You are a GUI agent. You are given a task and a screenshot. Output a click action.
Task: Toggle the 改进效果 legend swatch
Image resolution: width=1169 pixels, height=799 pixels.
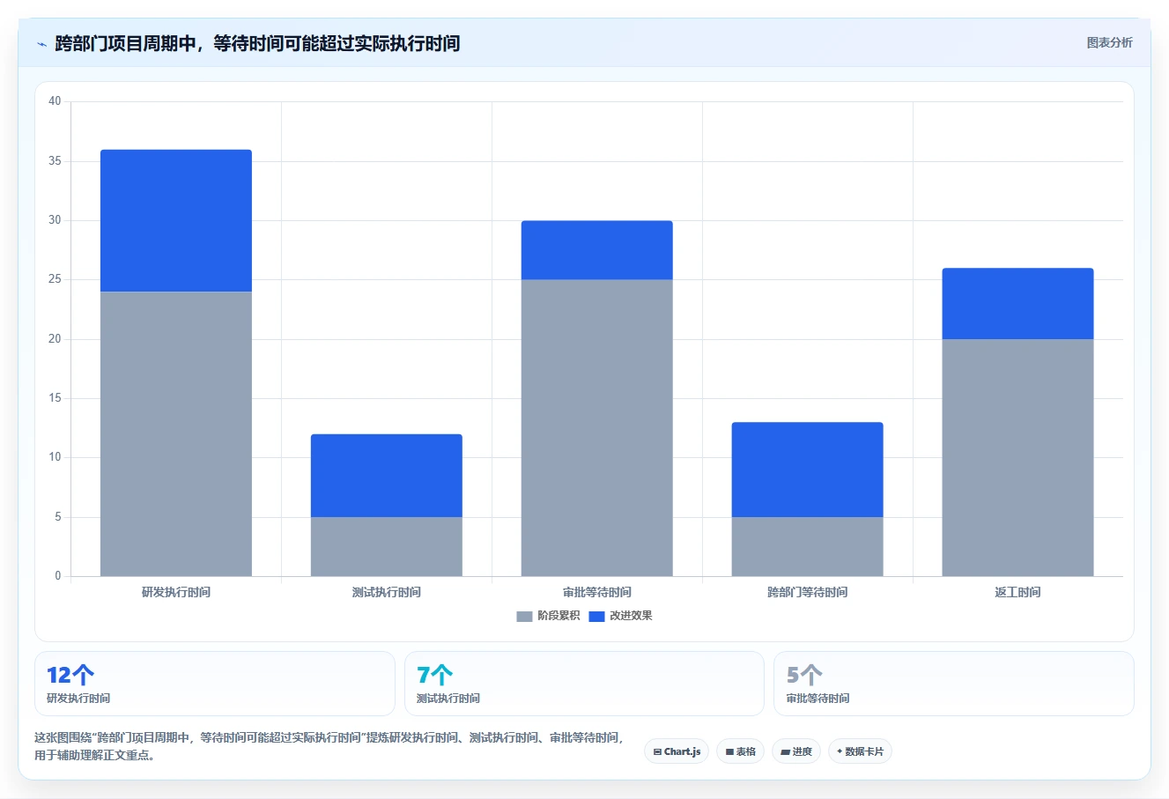point(596,617)
